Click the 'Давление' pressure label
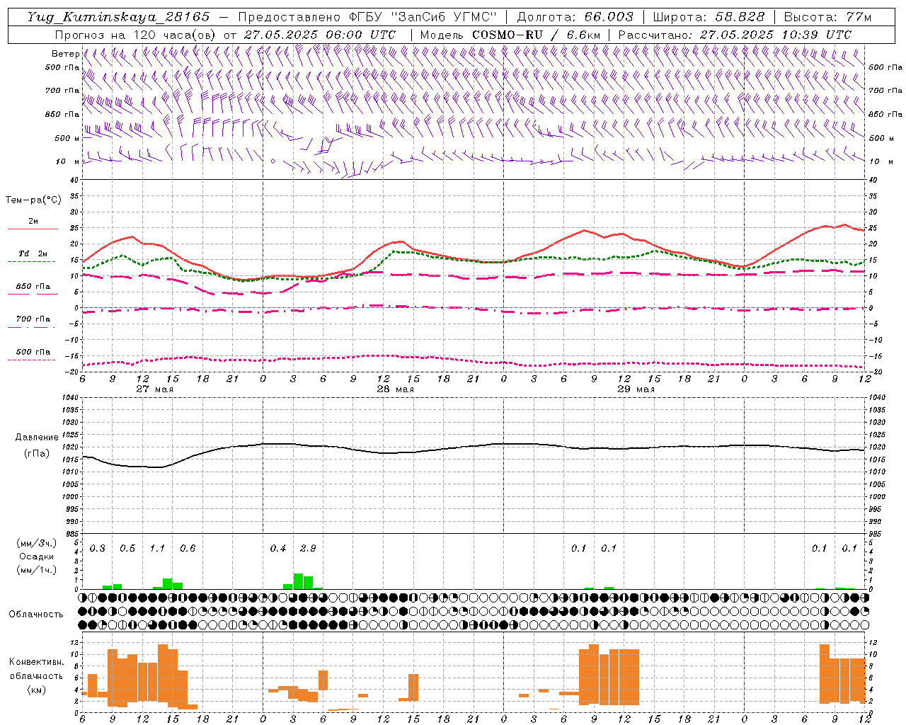Viewport: 906px width, 725px height. (x=37, y=438)
